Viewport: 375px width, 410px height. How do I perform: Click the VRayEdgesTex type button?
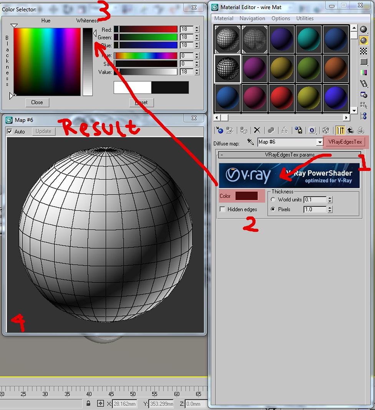point(345,142)
